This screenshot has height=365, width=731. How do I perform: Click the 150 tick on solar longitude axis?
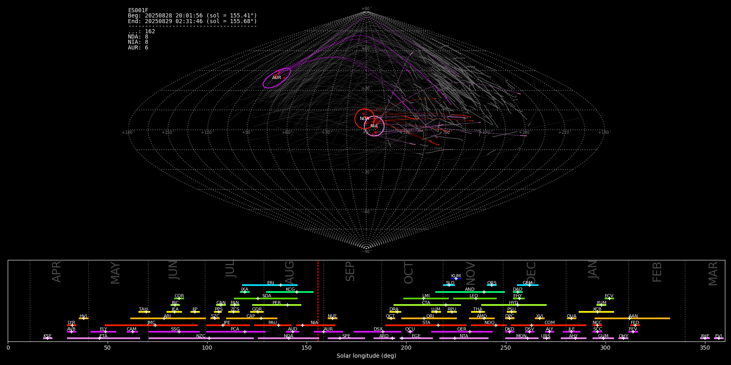(307, 348)
